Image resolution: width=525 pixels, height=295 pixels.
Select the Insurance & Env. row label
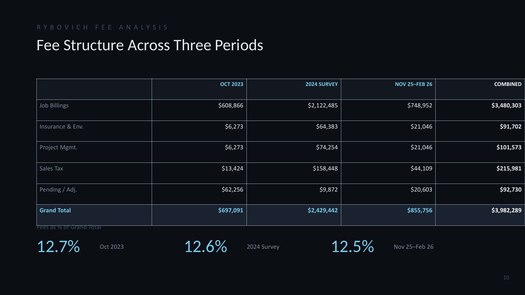[x=61, y=127]
